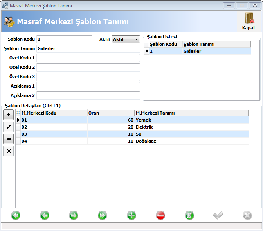Viewport: 263px width, 231px height.
Task: Focus the Açıklama 2 field
Action: click(x=88, y=95)
